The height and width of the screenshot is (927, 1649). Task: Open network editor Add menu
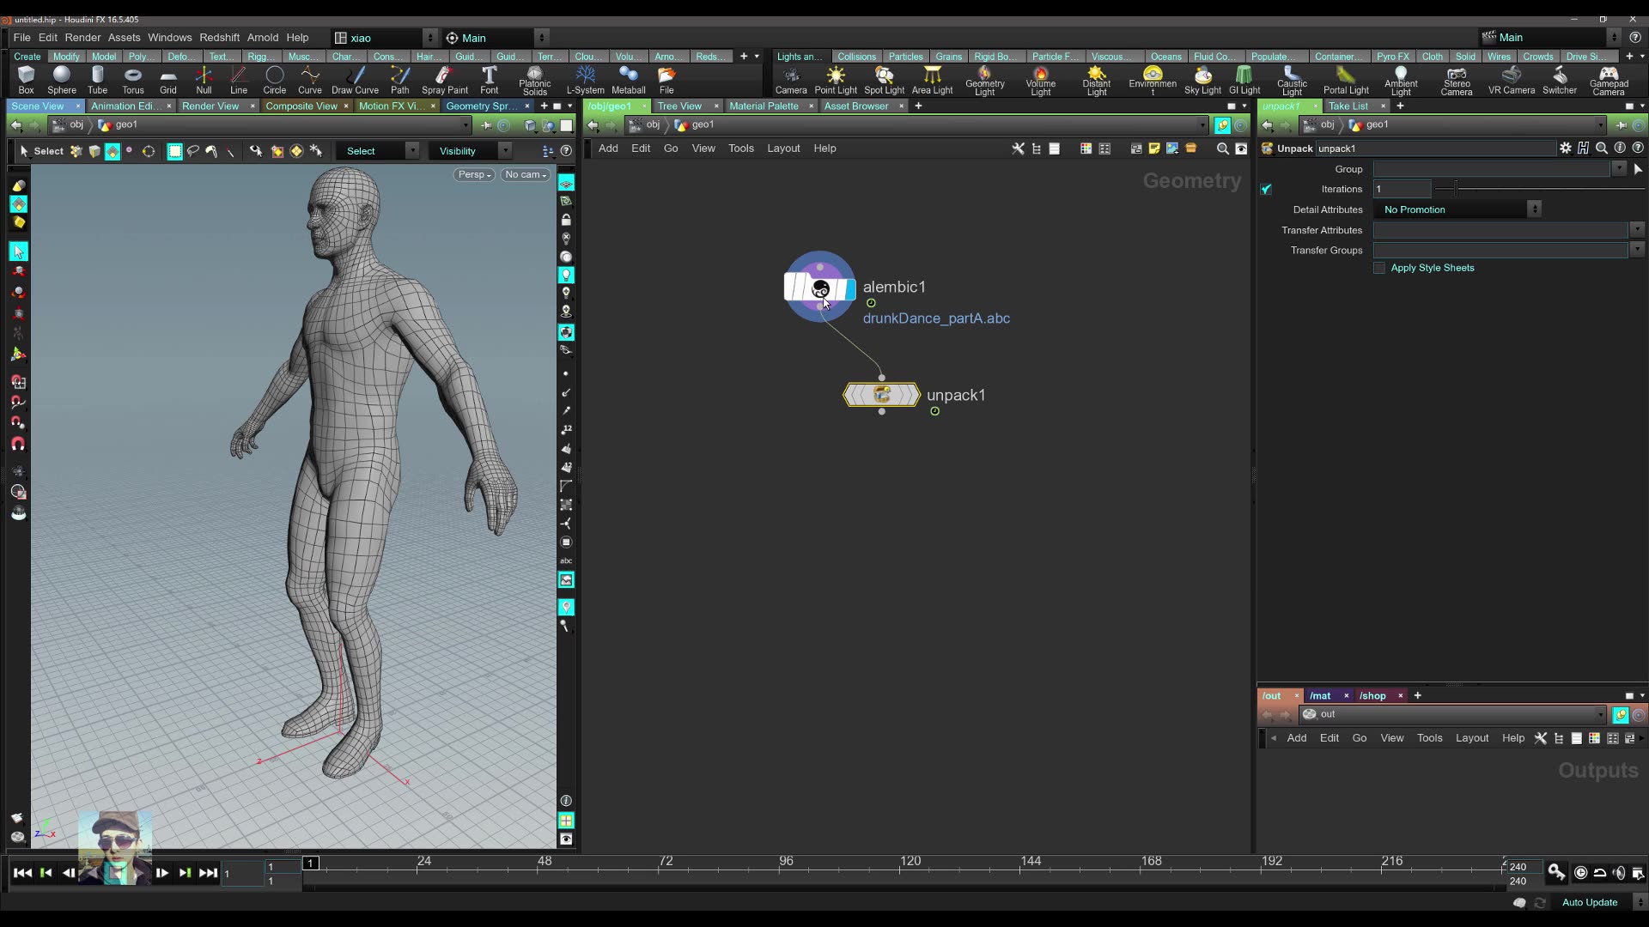(x=608, y=148)
